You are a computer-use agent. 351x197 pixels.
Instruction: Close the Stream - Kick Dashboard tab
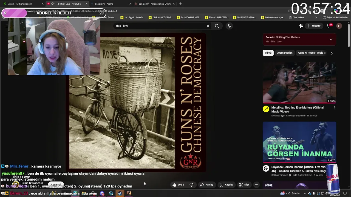pyautogui.click(x=43, y=4)
